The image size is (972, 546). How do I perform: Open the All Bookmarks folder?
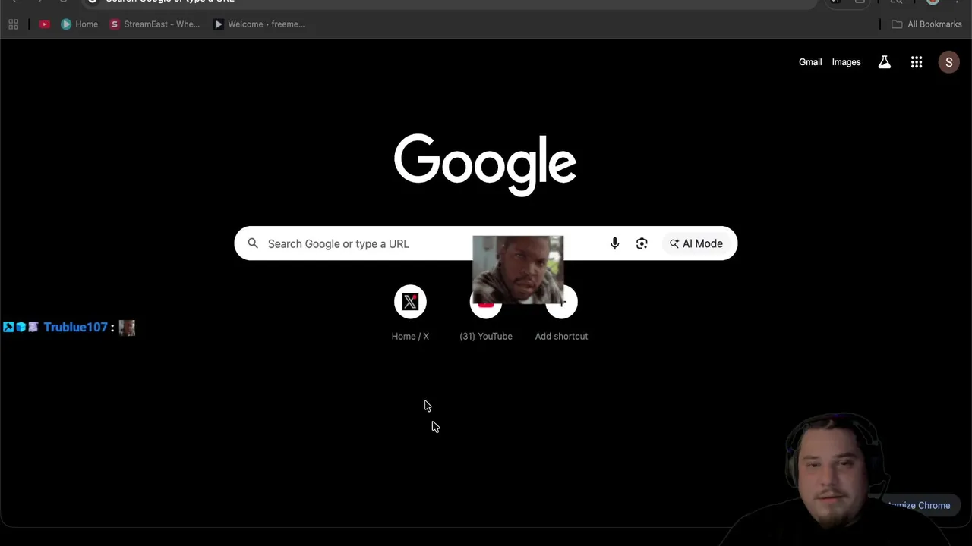point(926,24)
